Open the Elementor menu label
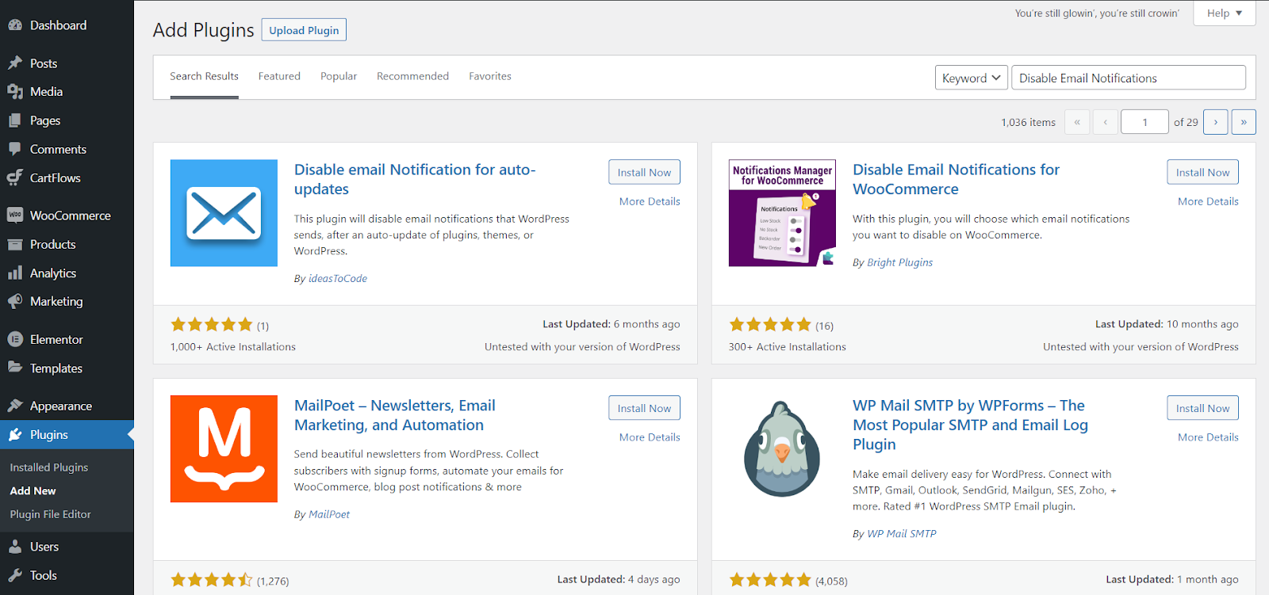The height and width of the screenshot is (595, 1269). (56, 339)
